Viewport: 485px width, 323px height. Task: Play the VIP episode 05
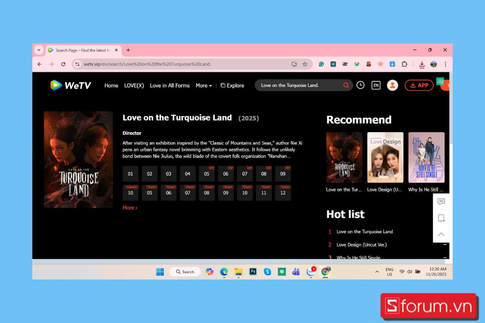coord(207,174)
